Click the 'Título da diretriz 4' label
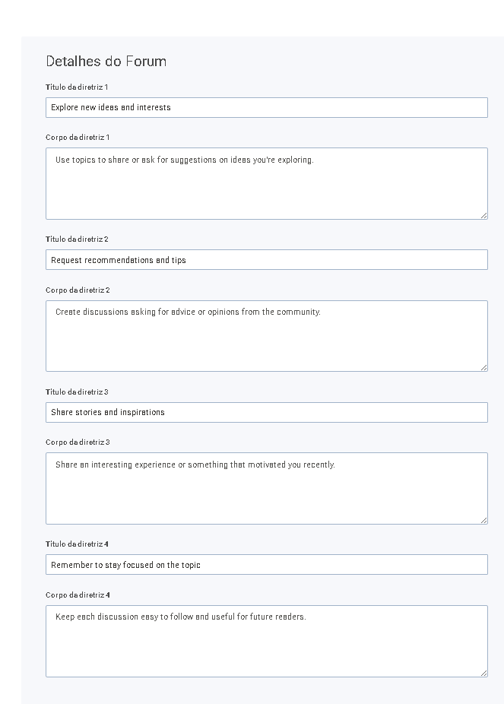This screenshot has width=504, height=704. [77, 544]
